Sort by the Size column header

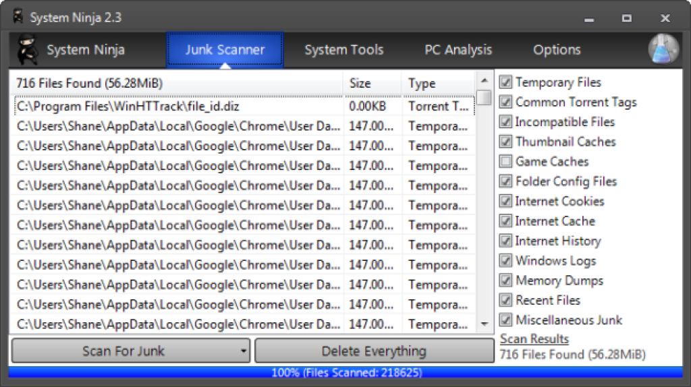(x=372, y=83)
